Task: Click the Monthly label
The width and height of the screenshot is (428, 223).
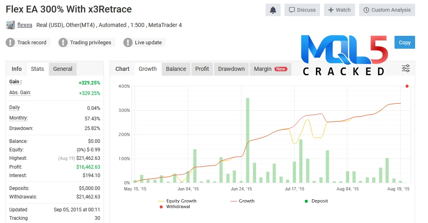Action: (19, 118)
